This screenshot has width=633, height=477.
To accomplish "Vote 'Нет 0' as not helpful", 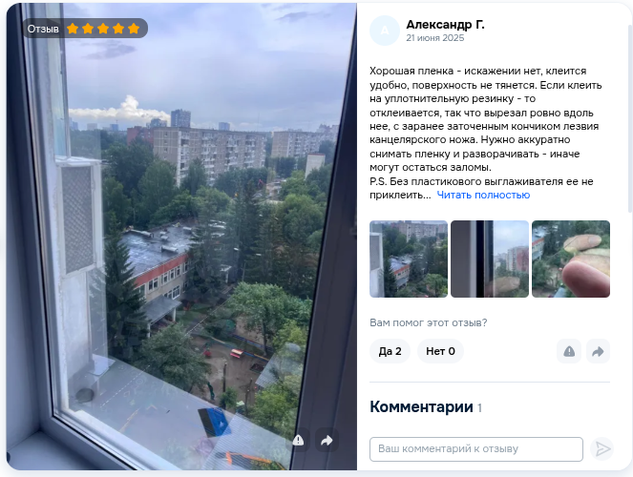I will click(440, 351).
